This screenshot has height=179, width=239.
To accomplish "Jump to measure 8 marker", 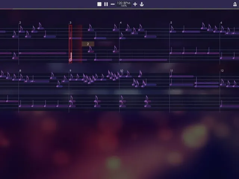I will [x=20, y=70].
